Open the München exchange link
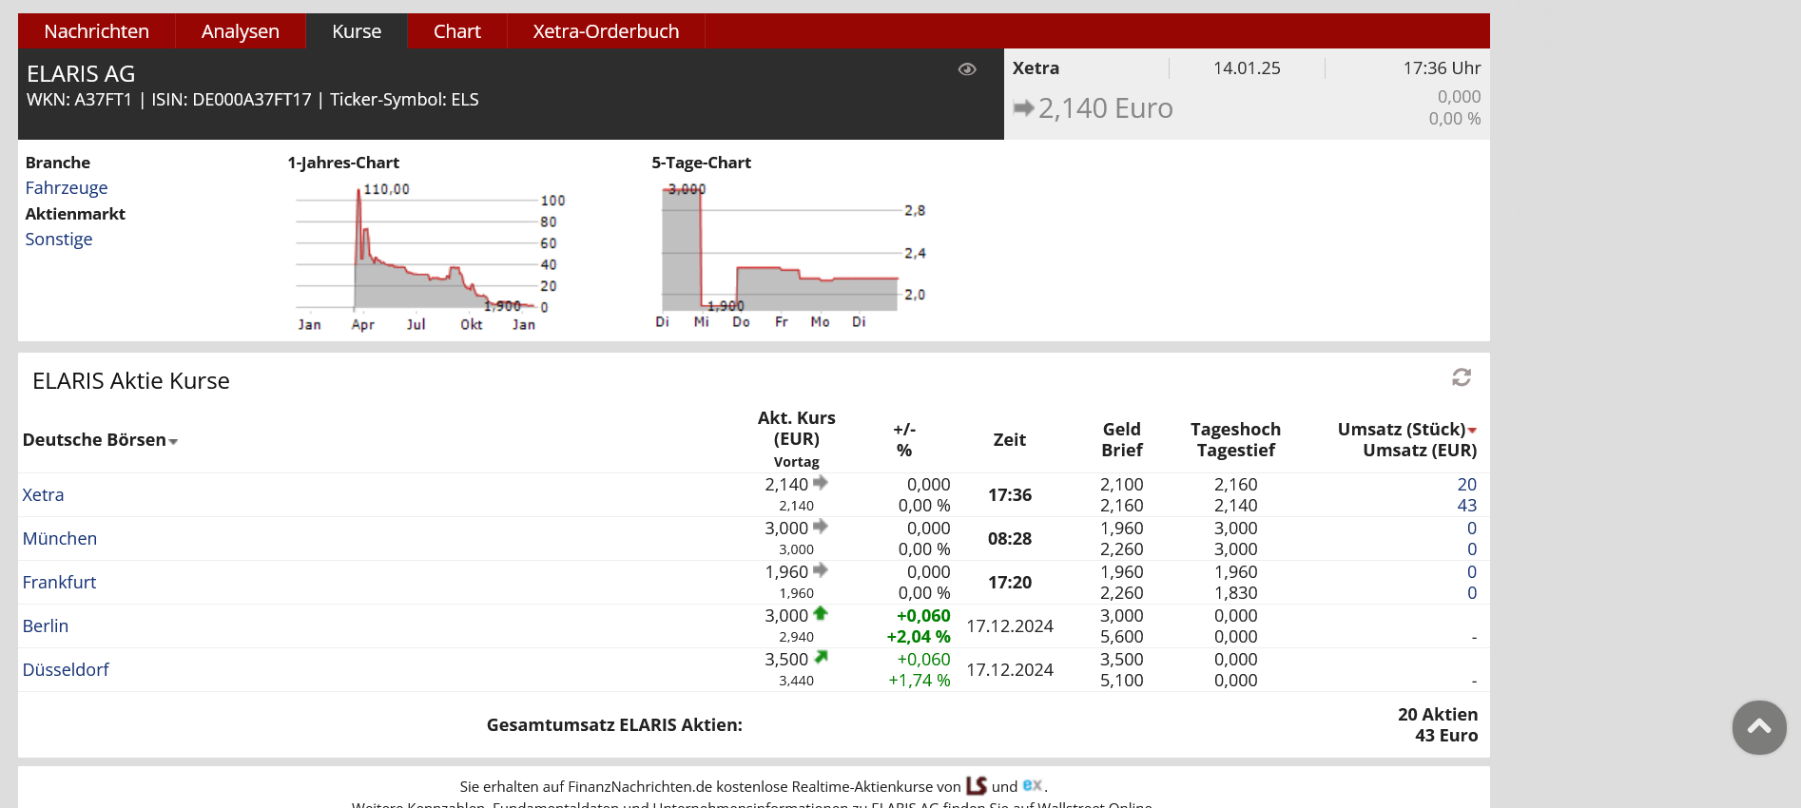Image resolution: width=1801 pixels, height=808 pixels. (60, 539)
